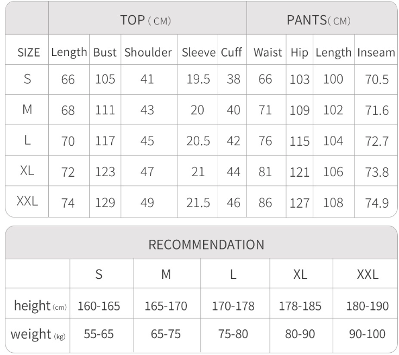Select the Inseam column header
The width and height of the screenshot is (399, 355).
(x=376, y=52)
